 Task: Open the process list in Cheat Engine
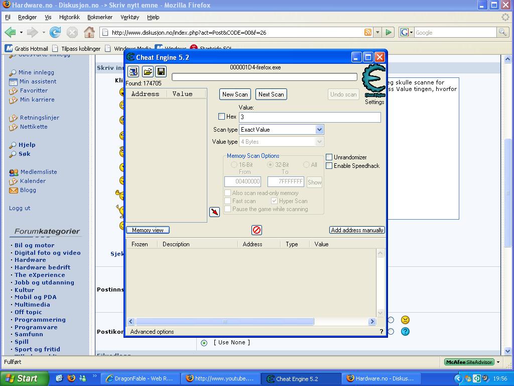(134, 71)
